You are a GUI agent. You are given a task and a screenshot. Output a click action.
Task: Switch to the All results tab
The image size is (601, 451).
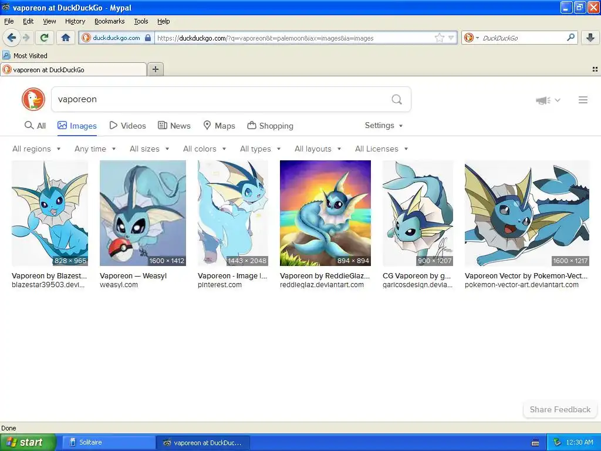35,126
